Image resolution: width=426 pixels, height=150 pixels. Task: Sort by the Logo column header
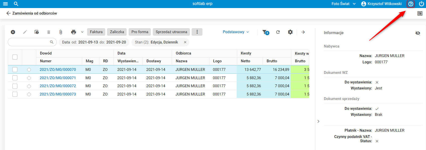(223, 61)
